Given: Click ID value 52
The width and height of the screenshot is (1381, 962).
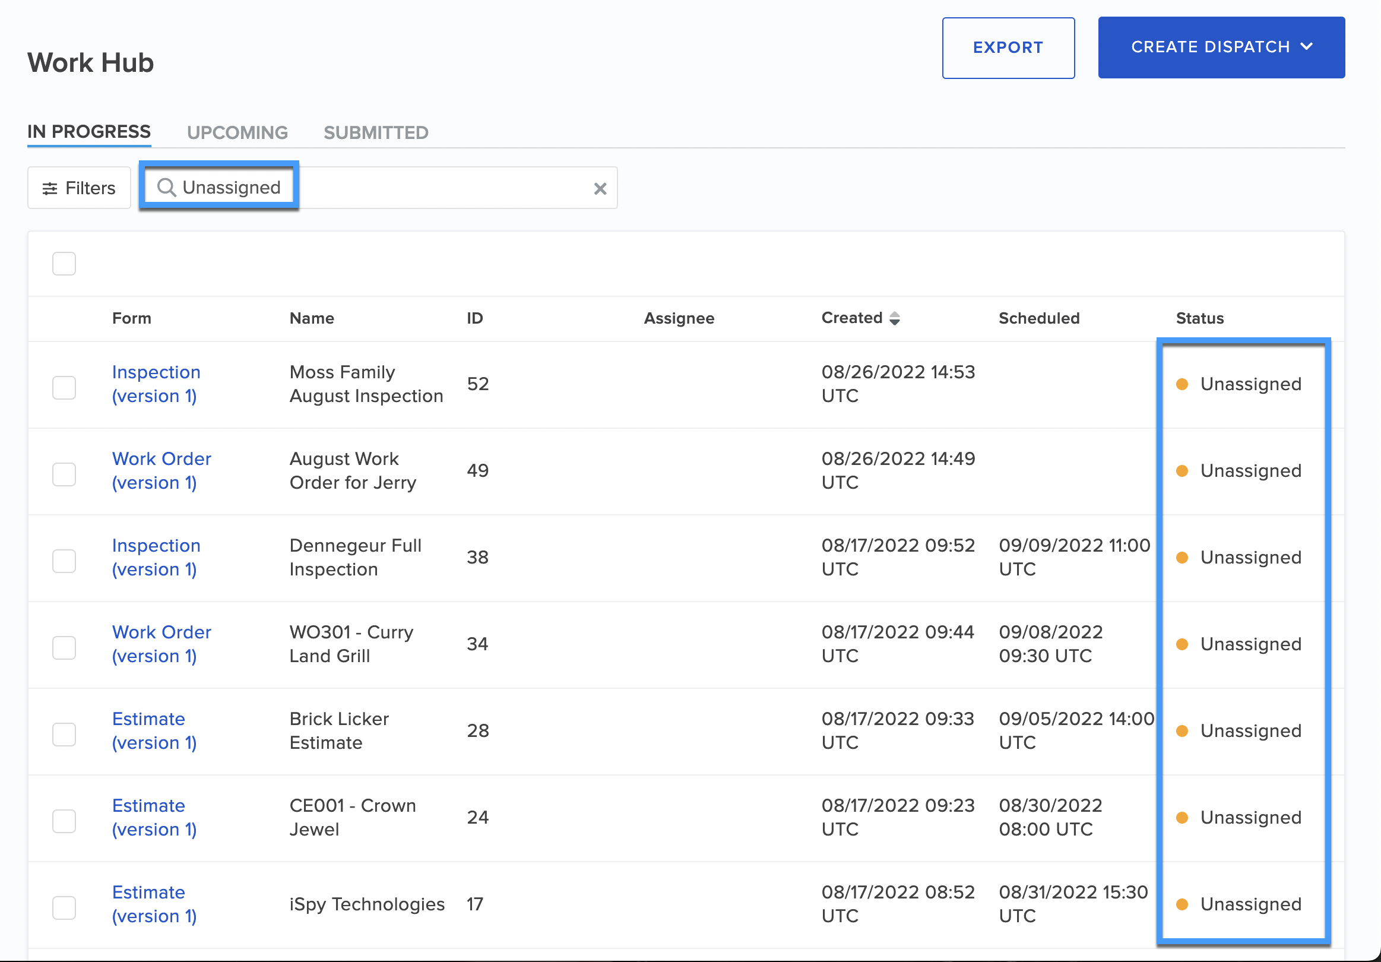Looking at the screenshot, I should [477, 384].
